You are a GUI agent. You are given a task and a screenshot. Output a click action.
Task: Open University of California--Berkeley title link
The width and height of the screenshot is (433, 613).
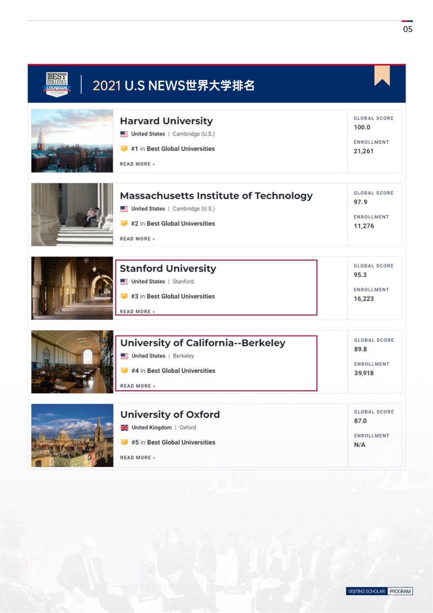(203, 343)
